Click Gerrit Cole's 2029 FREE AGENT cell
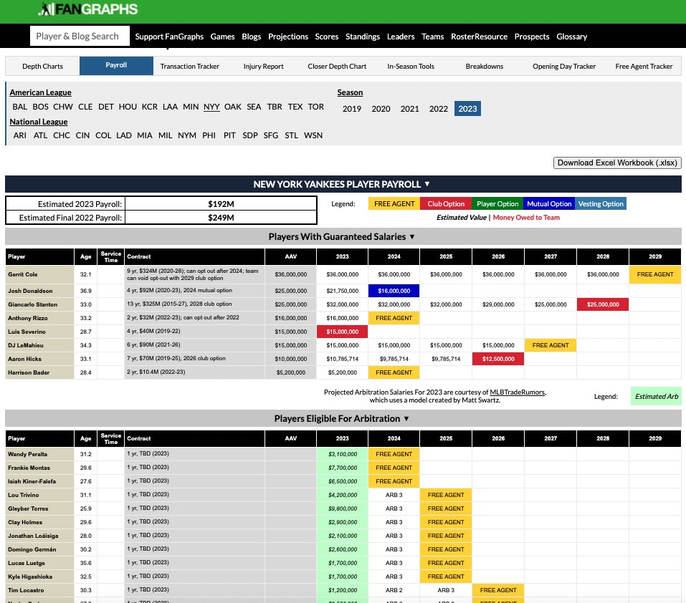This screenshot has width=686, height=603. [x=655, y=274]
